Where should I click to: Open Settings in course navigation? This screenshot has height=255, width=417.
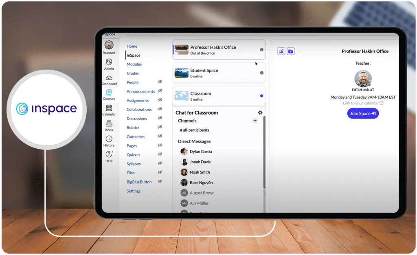point(134,191)
